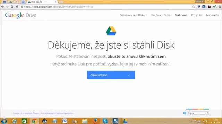This screenshot has width=222, height=124.
Task: Open the Chrome hamburger menu
Action: tap(220, 7)
